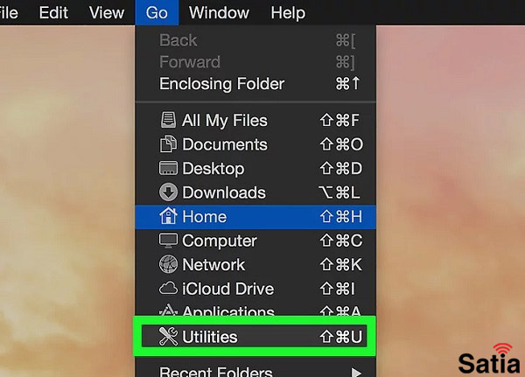This screenshot has width=525, height=377.
Task: Click the Applications icon in Go menu
Action: (x=168, y=310)
